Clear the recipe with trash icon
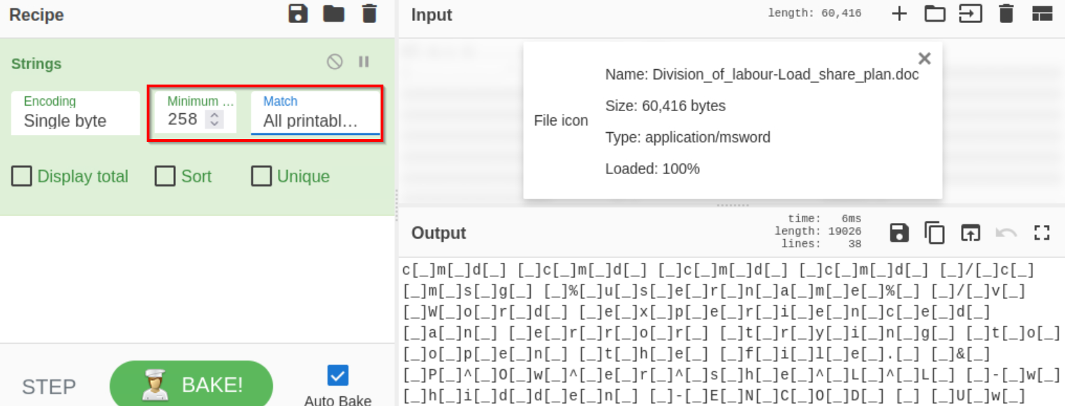This screenshot has width=1065, height=406. coord(369,14)
